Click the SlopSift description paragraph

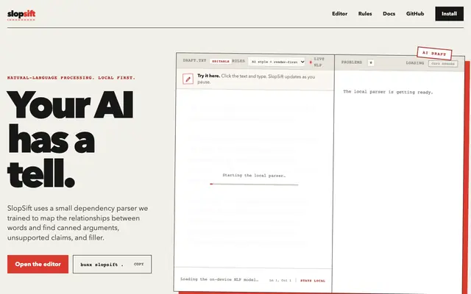77,223
